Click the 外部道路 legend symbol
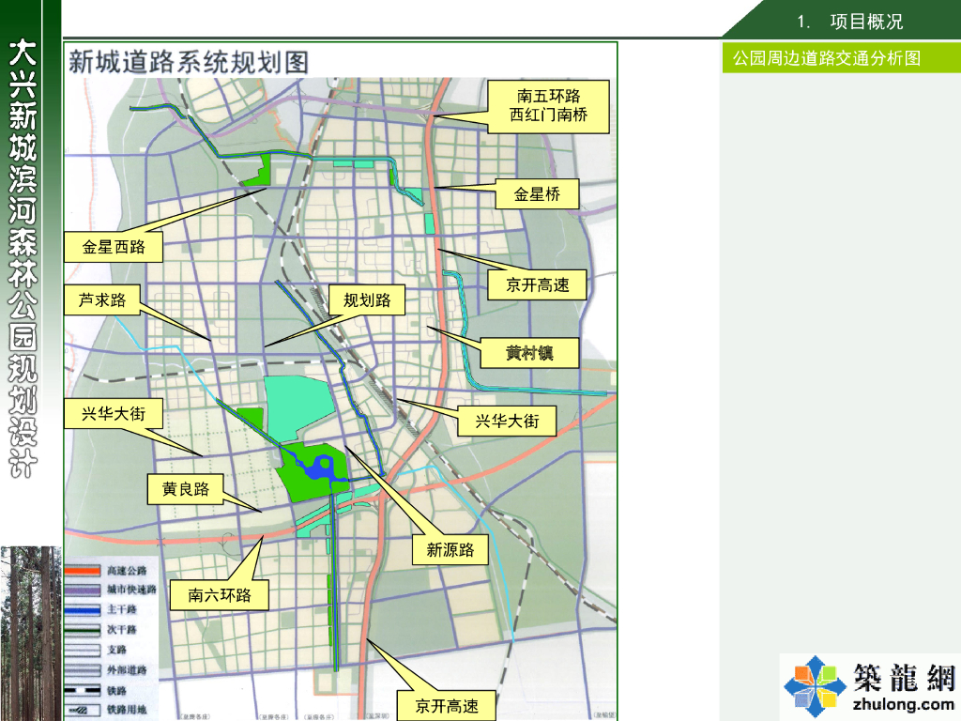 click(x=83, y=670)
